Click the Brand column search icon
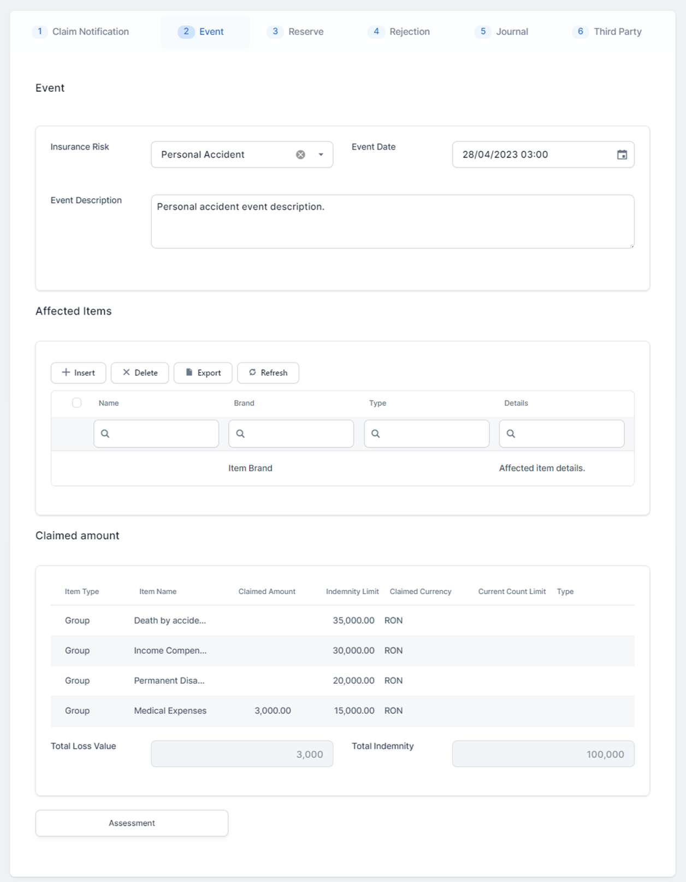The image size is (686, 882). (x=240, y=434)
